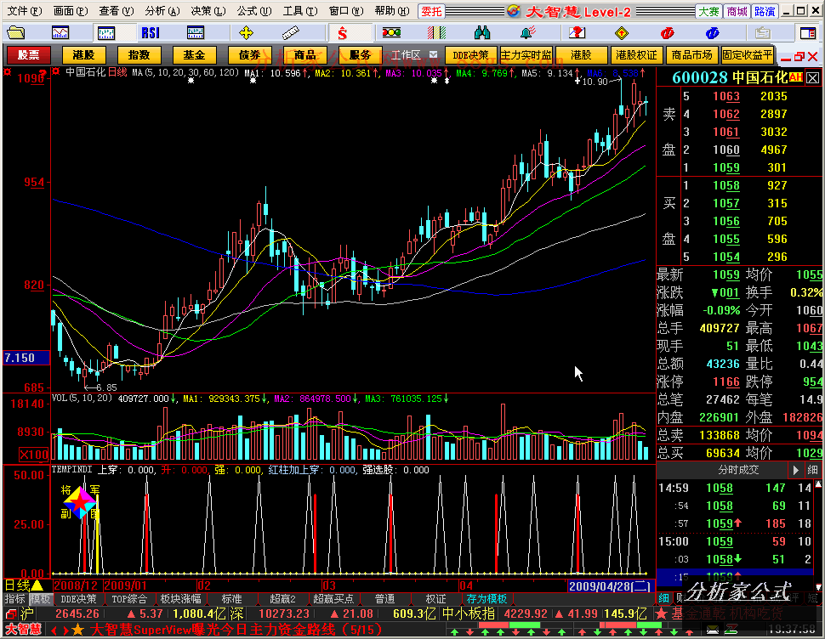
Task: Expand the 日线 period triangle selector
Action: [37, 585]
